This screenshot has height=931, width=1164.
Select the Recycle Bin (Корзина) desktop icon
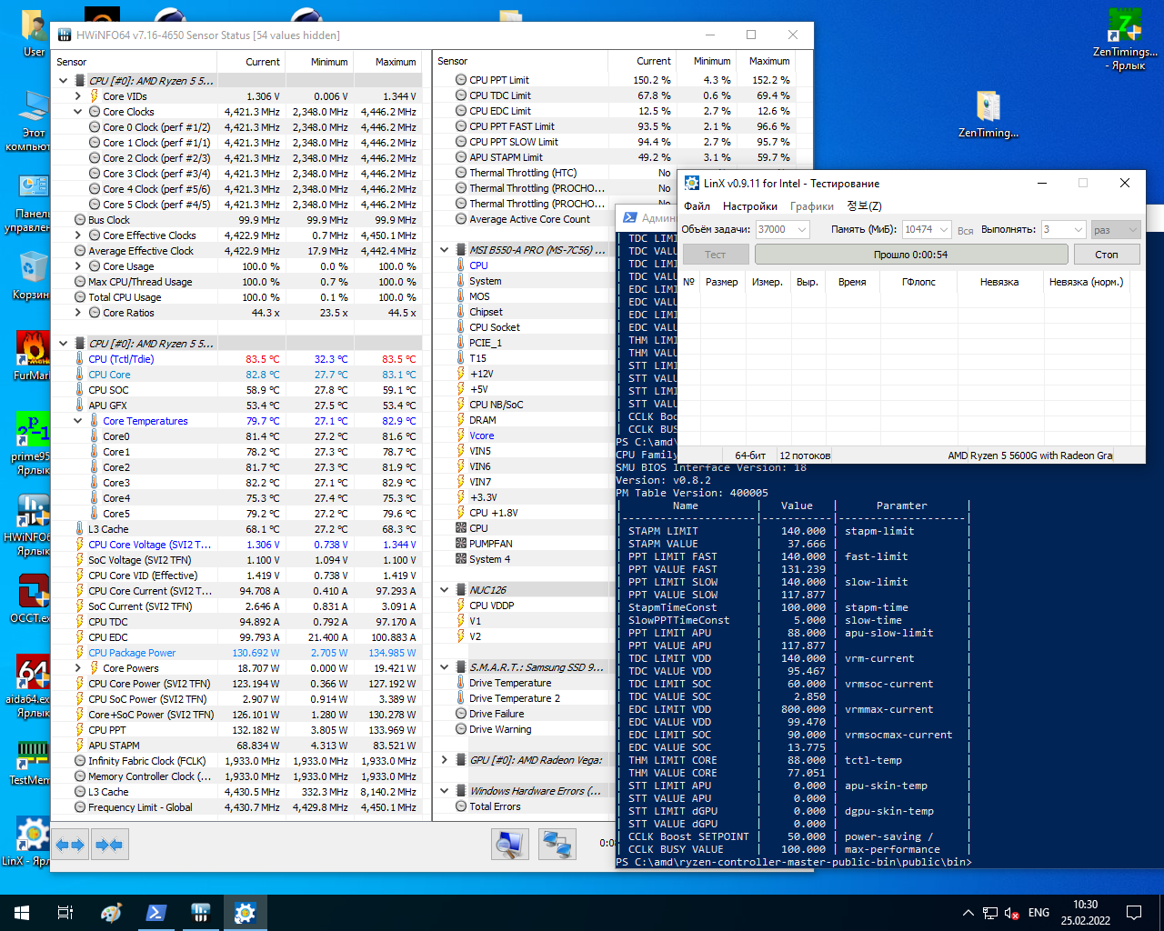coord(32,275)
